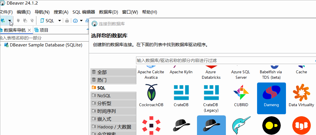Click the SQLite connection icon in navigator
The height and width of the screenshot is (135, 316).
6,45
